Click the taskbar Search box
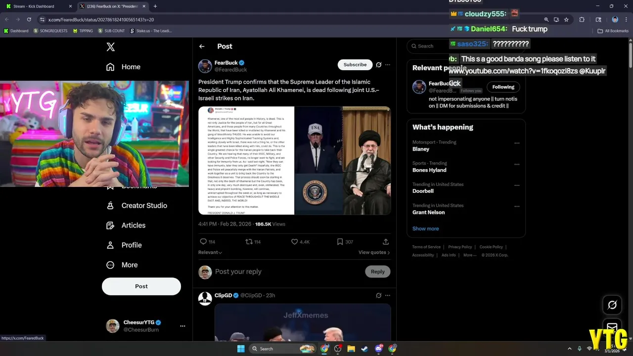 click(282, 349)
